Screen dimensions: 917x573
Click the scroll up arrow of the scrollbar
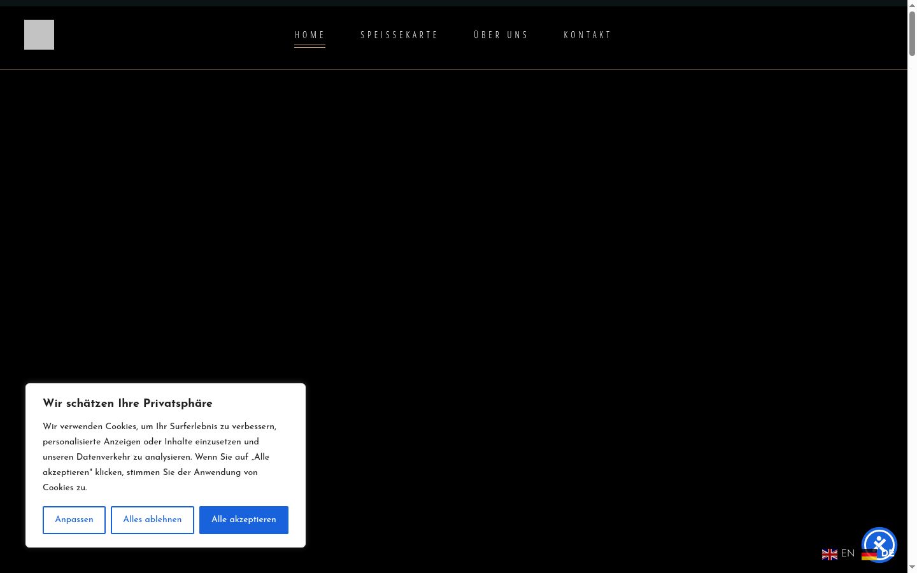click(912, 4)
